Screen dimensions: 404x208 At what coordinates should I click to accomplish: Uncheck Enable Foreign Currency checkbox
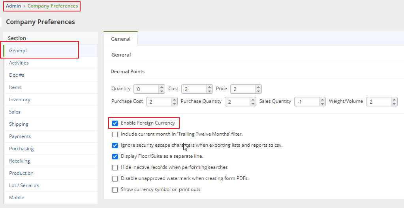tap(115, 123)
